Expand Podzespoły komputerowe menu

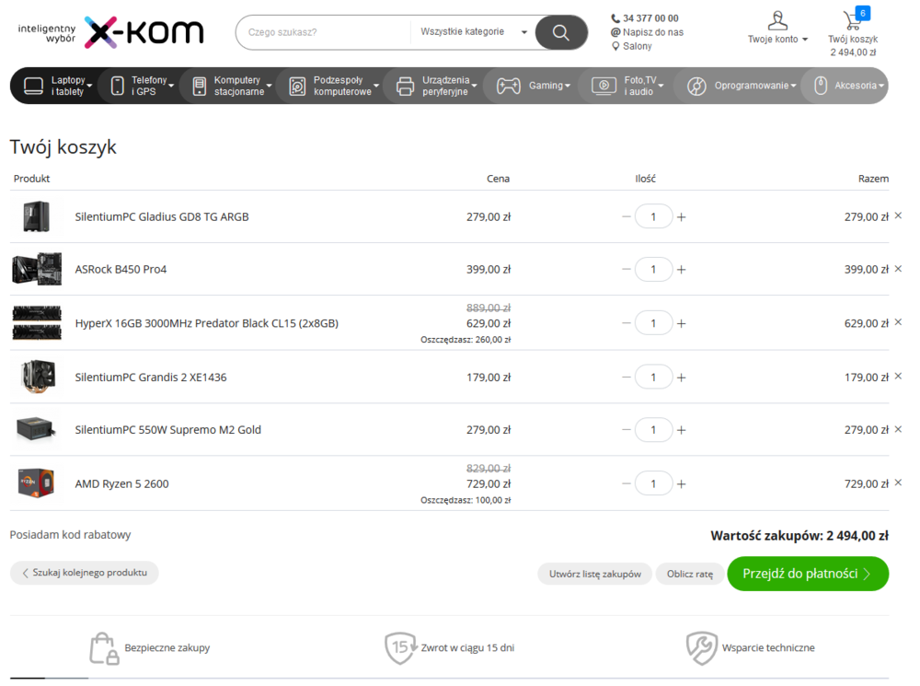333,86
